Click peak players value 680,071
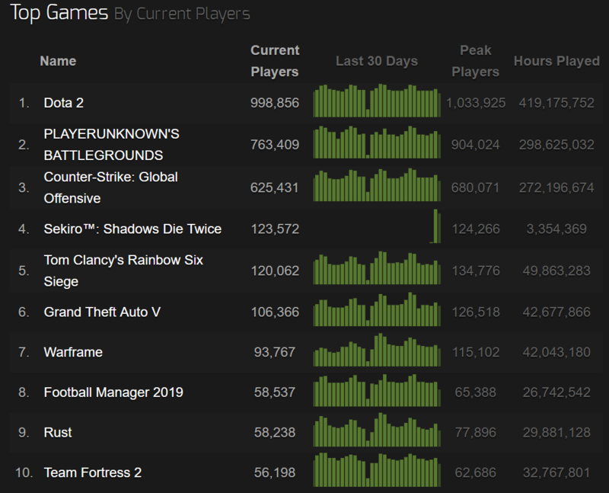The width and height of the screenshot is (609, 493). tap(475, 187)
